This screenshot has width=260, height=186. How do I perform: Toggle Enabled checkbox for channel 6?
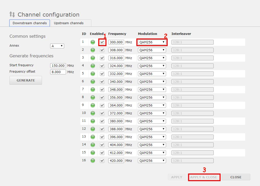(102, 82)
